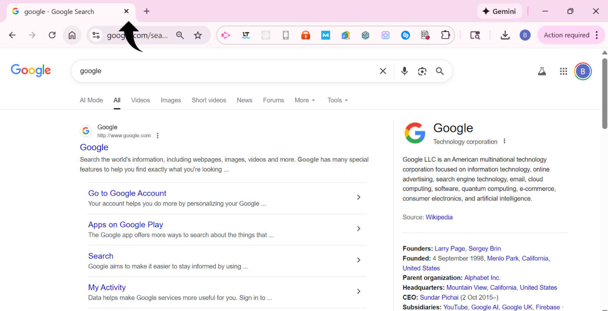Click the Search Labs beaker icon
The image size is (608, 311).
click(542, 71)
